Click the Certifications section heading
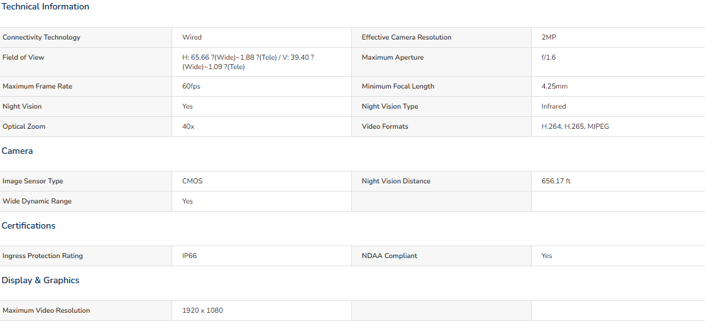The image size is (705, 324). [28, 225]
